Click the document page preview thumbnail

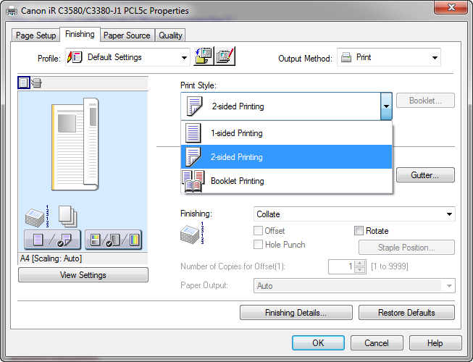[x=75, y=144]
